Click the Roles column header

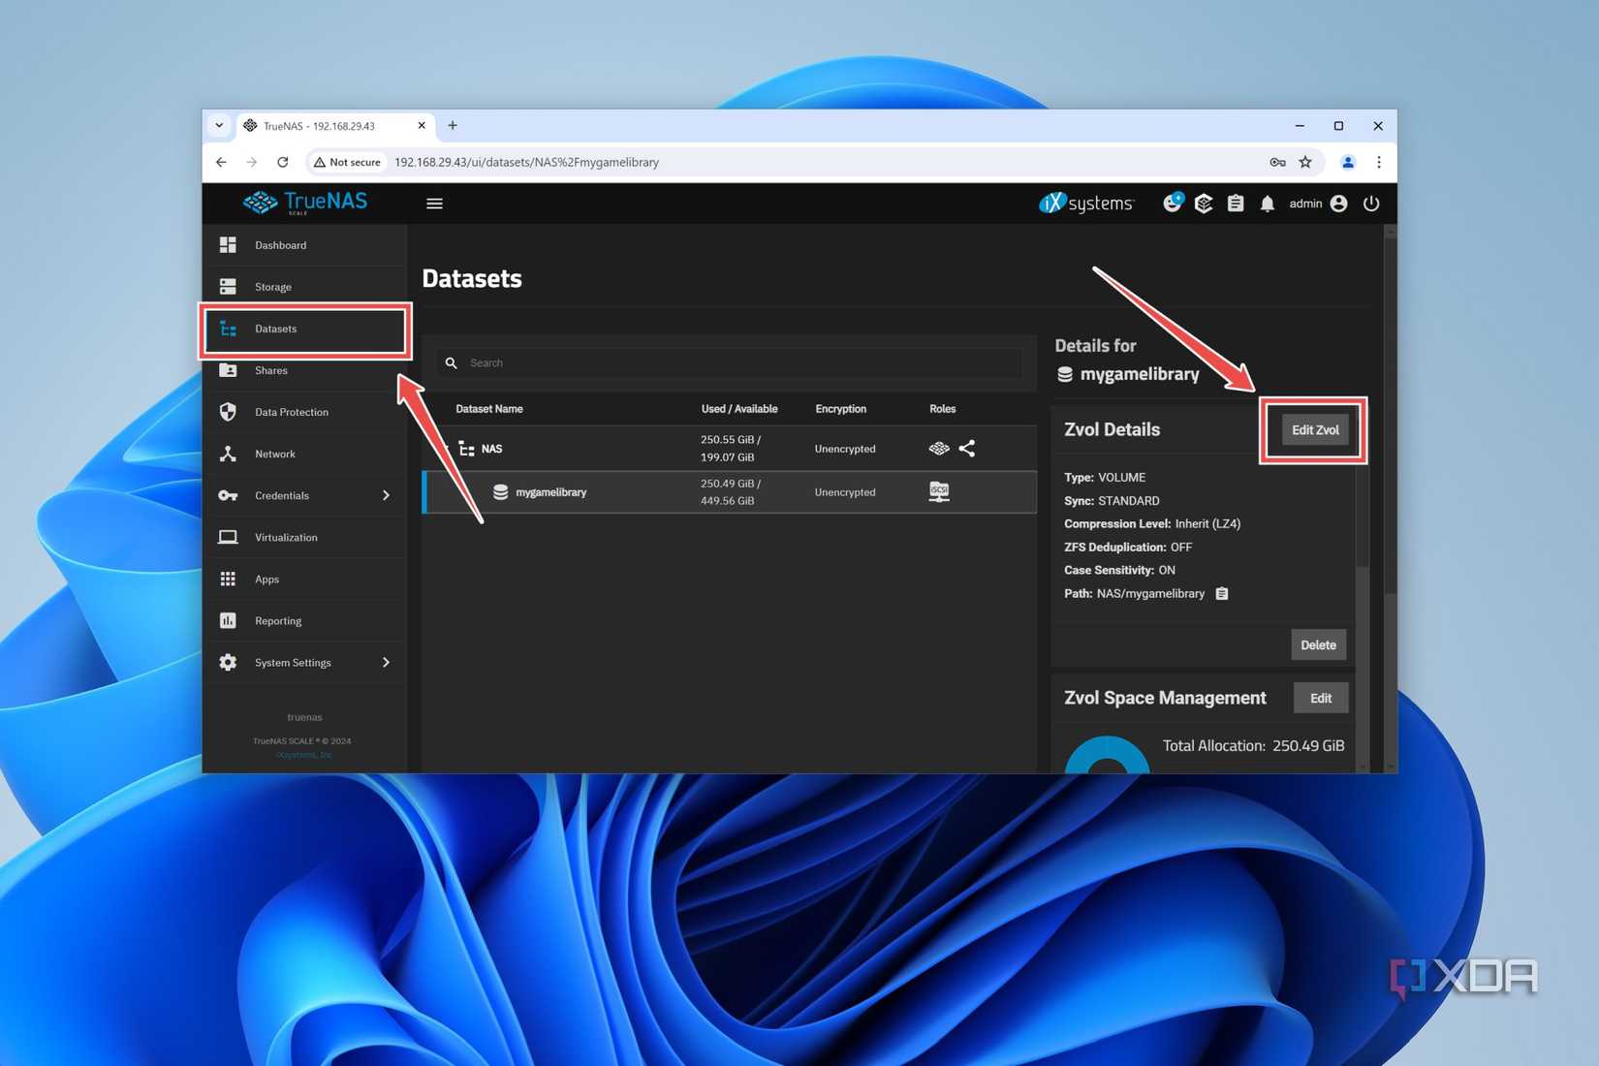coord(942,409)
